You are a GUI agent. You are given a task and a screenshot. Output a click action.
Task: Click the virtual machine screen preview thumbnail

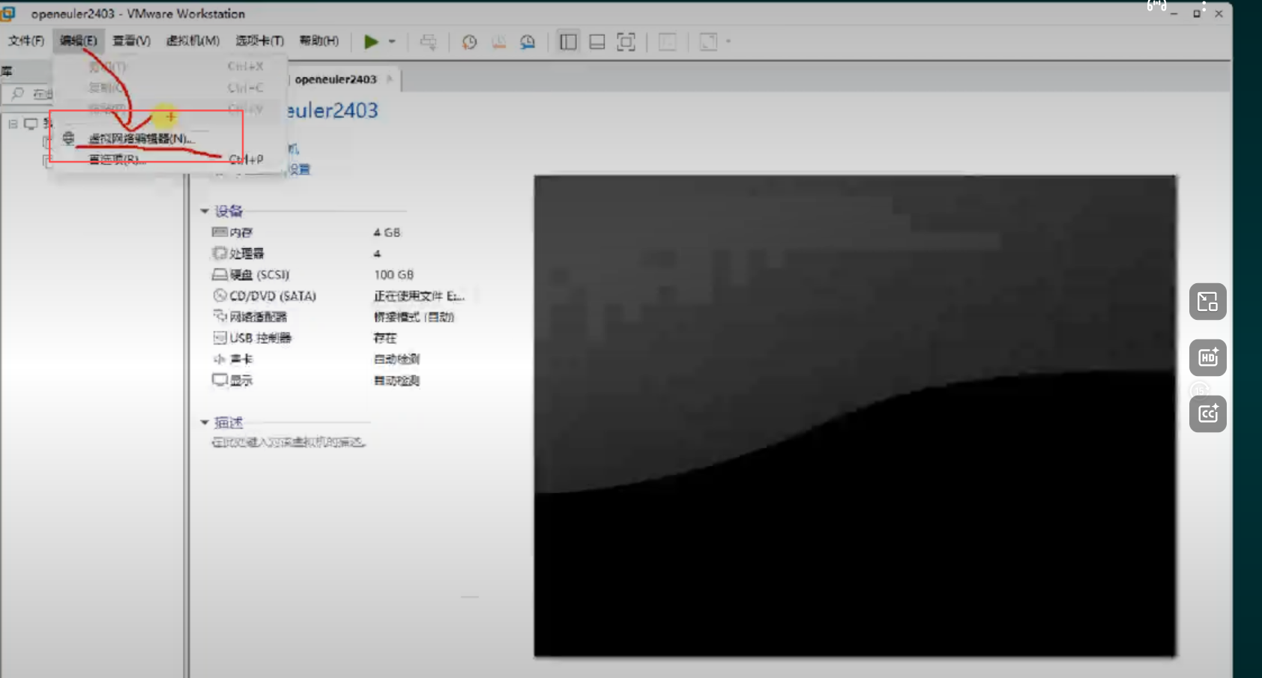pos(855,417)
